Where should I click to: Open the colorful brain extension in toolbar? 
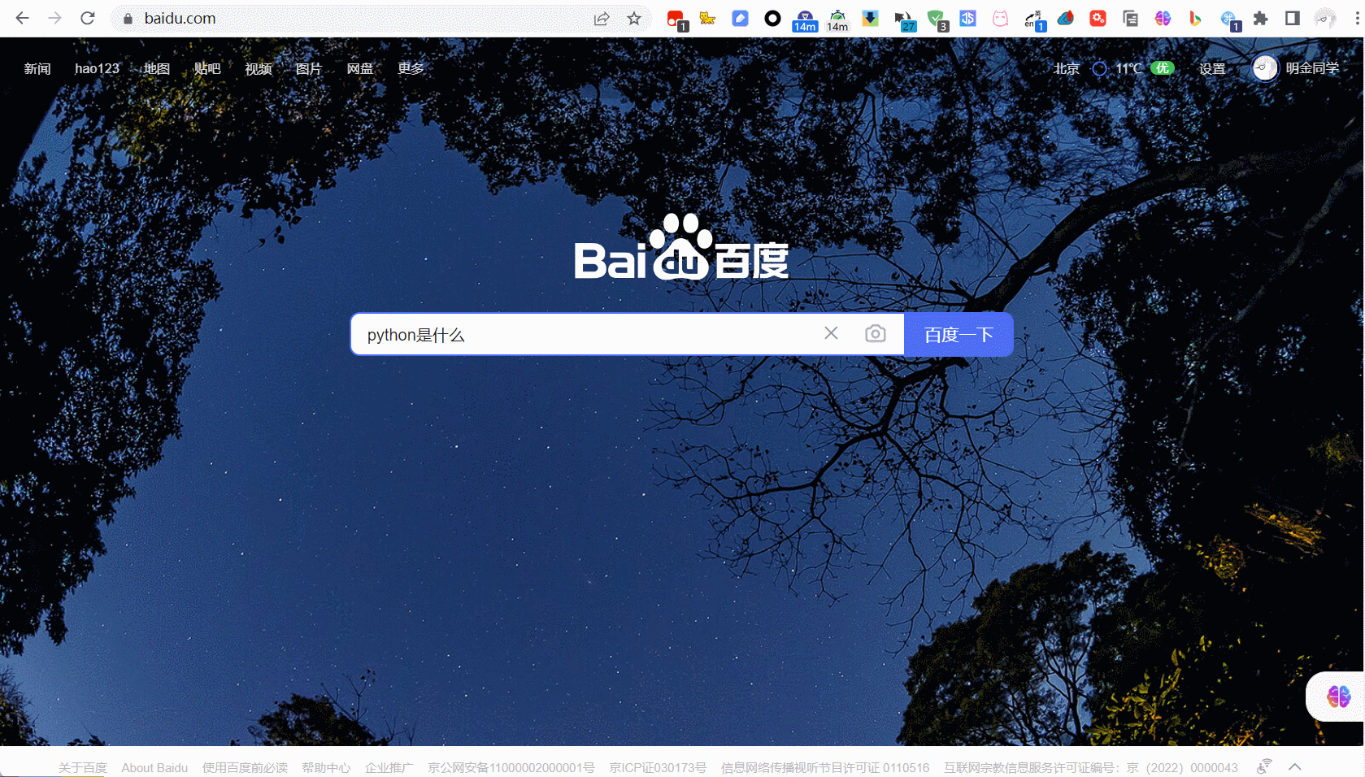(1163, 19)
